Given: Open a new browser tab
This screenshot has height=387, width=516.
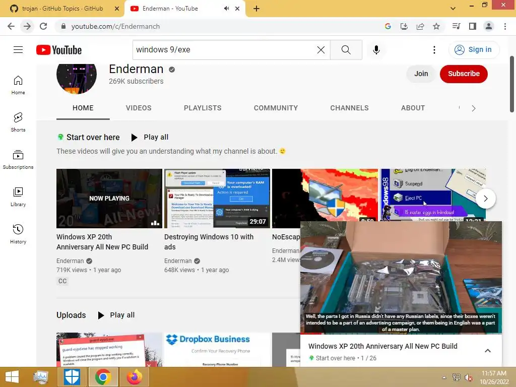Looking at the screenshot, I should tap(256, 9).
